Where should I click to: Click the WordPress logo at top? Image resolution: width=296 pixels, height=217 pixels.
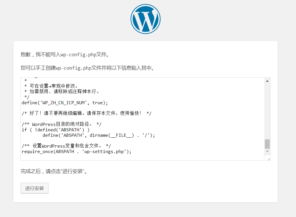(145, 19)
